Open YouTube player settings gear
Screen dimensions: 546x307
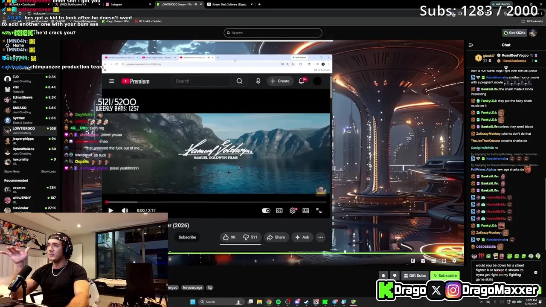tap(293, 210)
